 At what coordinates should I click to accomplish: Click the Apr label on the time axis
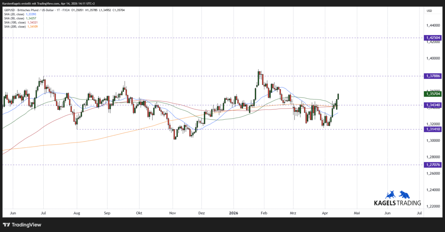[325, 213]
